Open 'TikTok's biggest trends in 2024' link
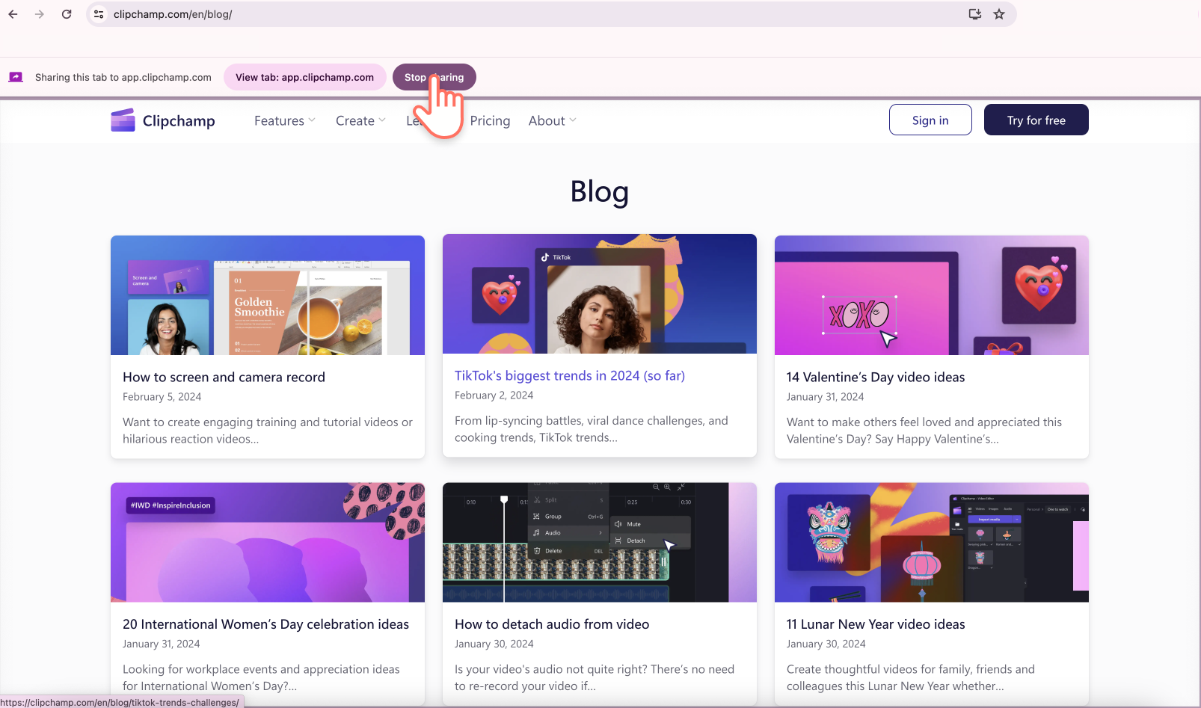1201x708 pixels. pos(570,375)
